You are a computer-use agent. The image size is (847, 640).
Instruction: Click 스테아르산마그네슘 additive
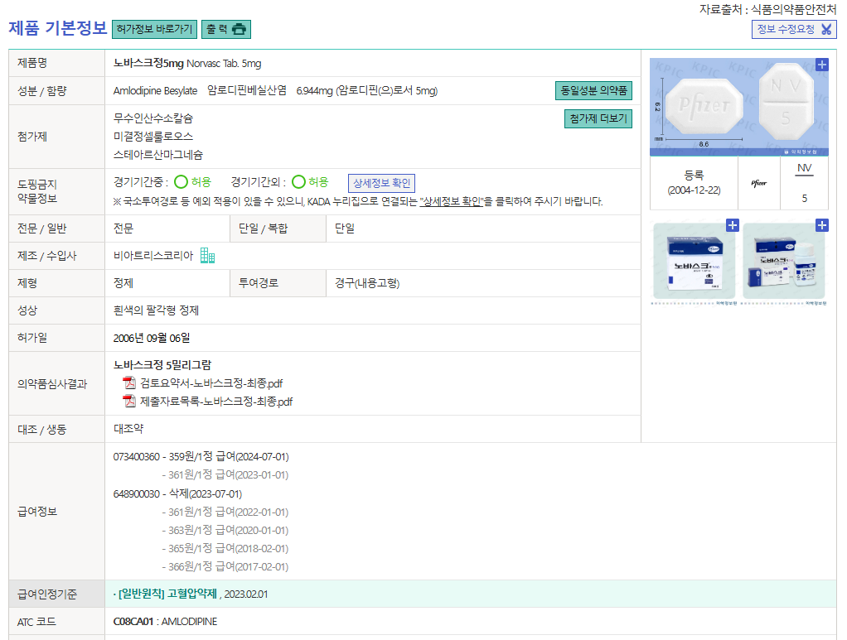click(158, 155)
